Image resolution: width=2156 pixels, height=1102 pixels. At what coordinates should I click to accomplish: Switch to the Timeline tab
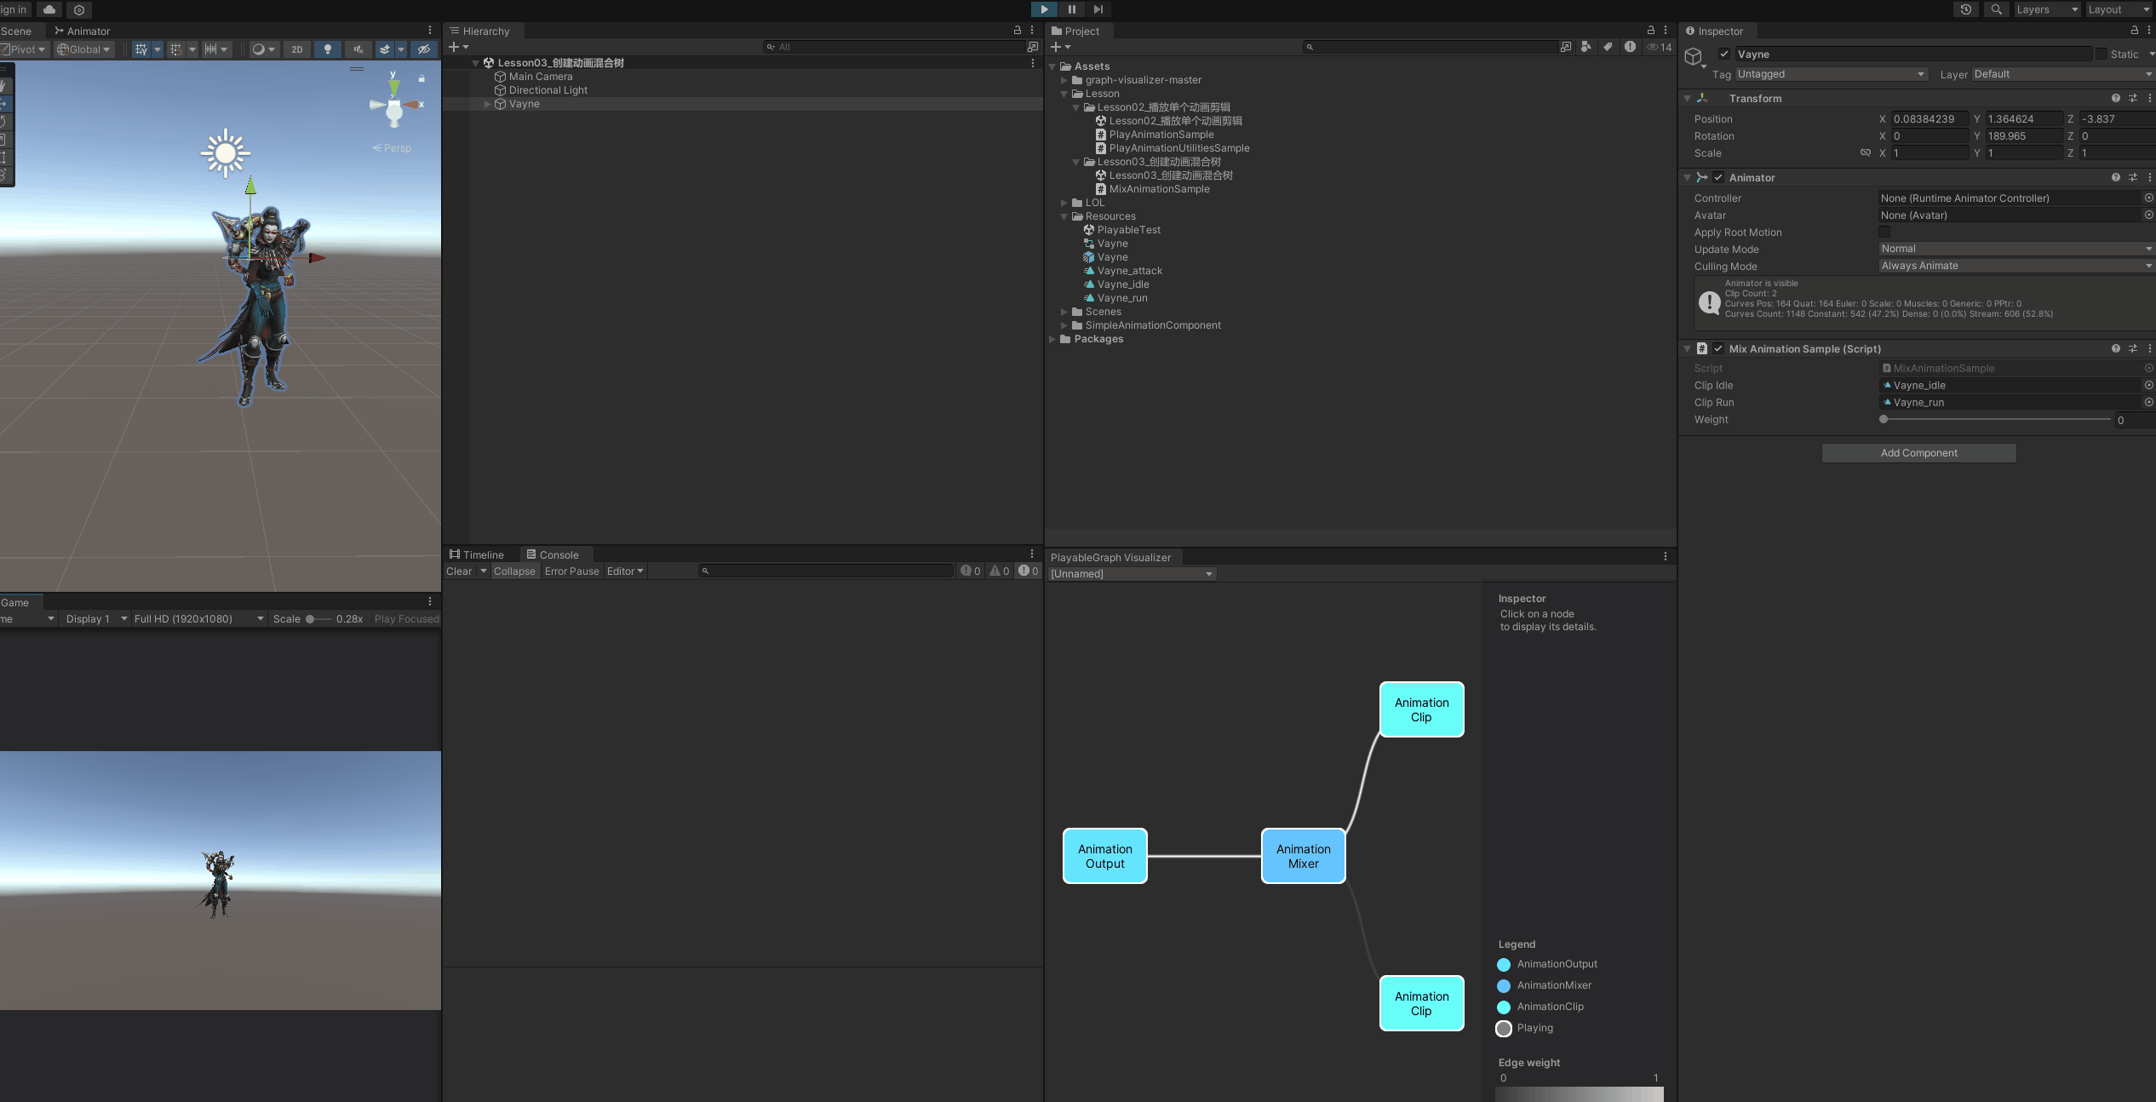[477, 555]
